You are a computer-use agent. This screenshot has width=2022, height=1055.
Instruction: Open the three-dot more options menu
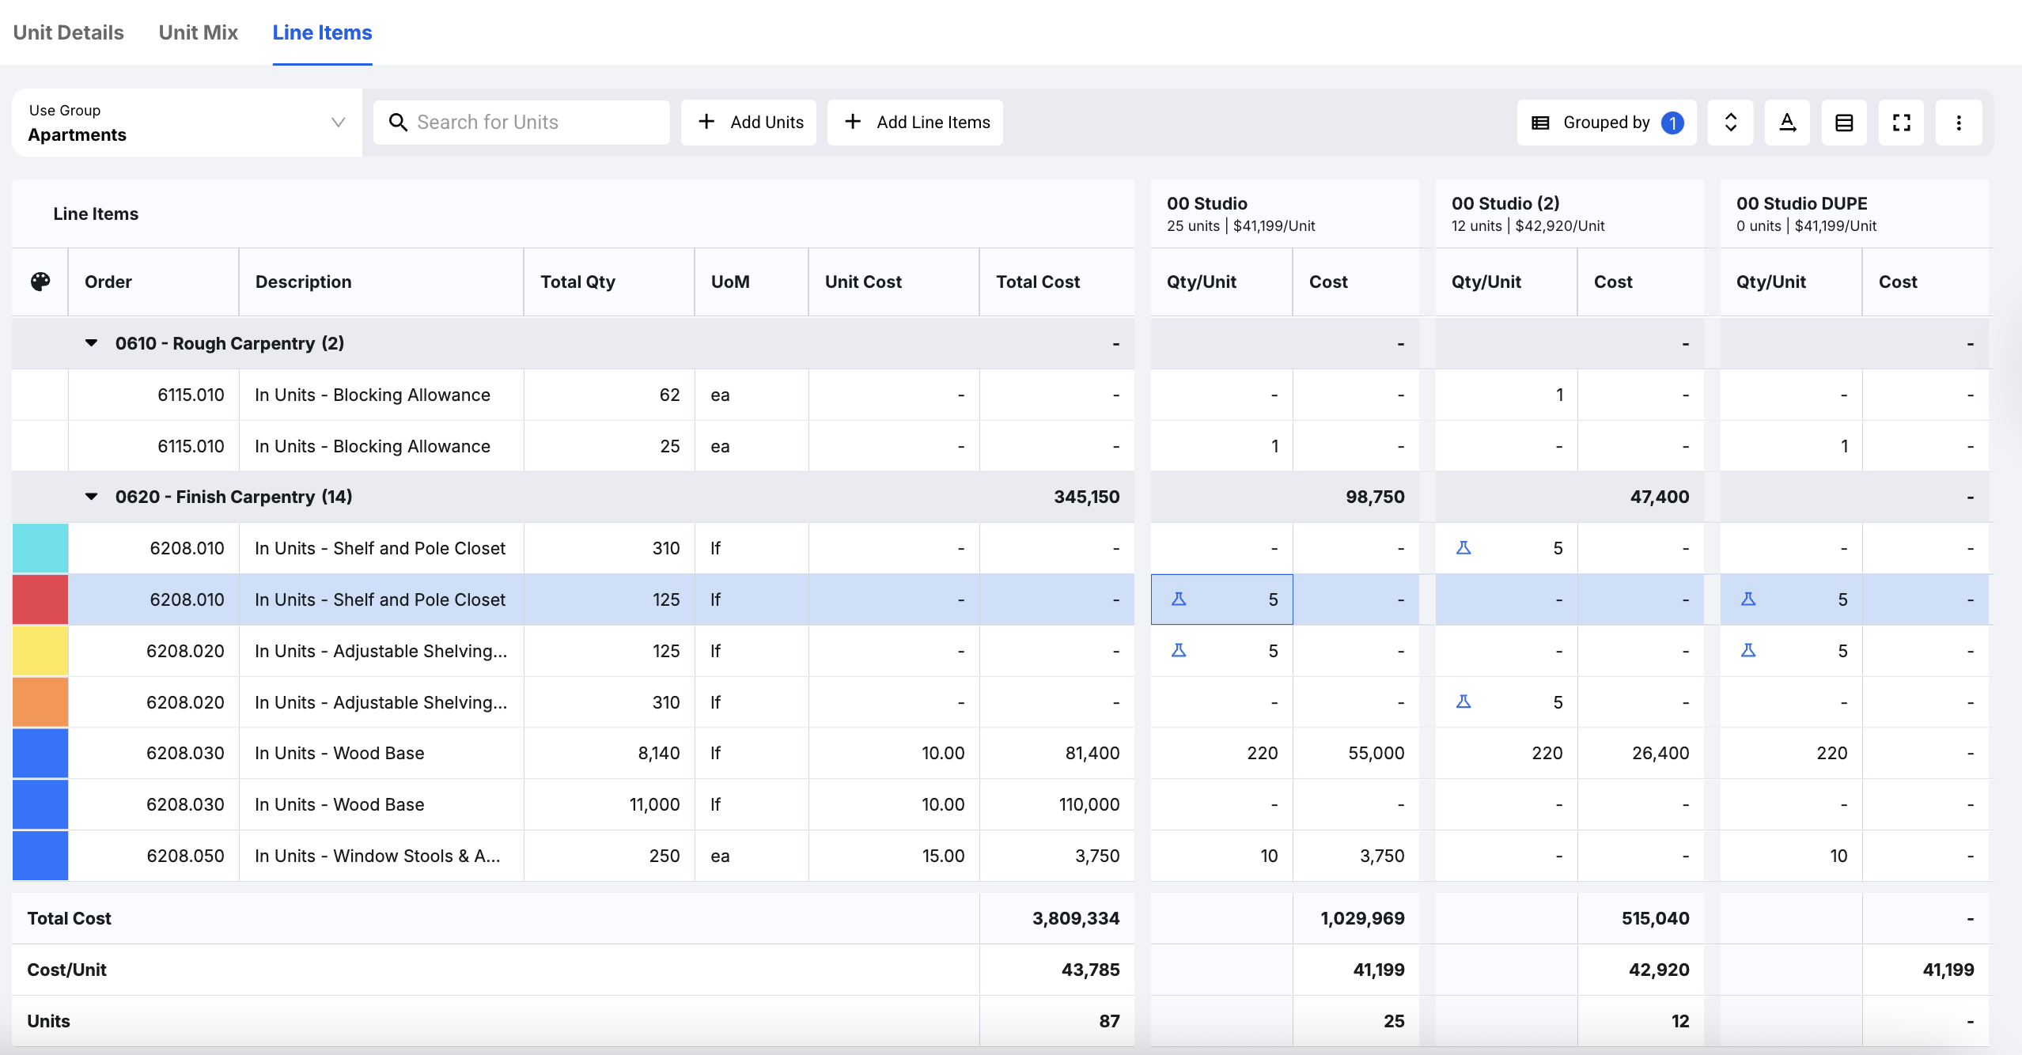click(x=1958, y=123)
